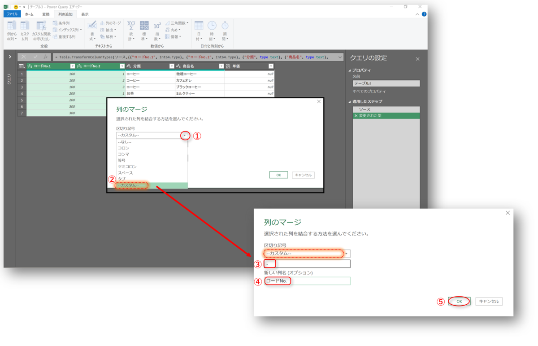Open the Parse (解析) menu
This screenshot has height=346, width=538.
click(108, 37)
